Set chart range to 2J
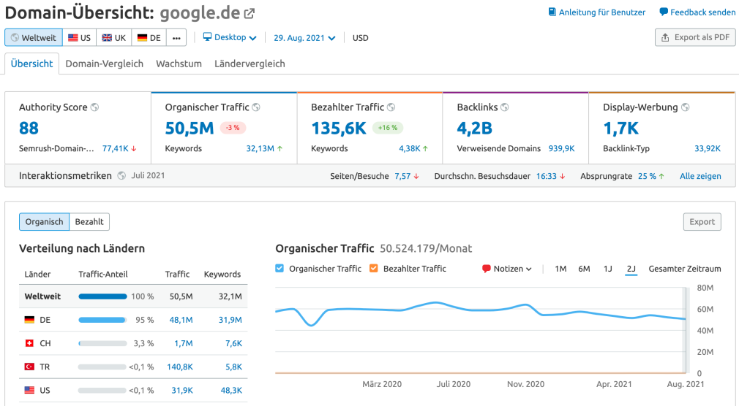Screen dimensions: 739x406 [x=631, y=269]
